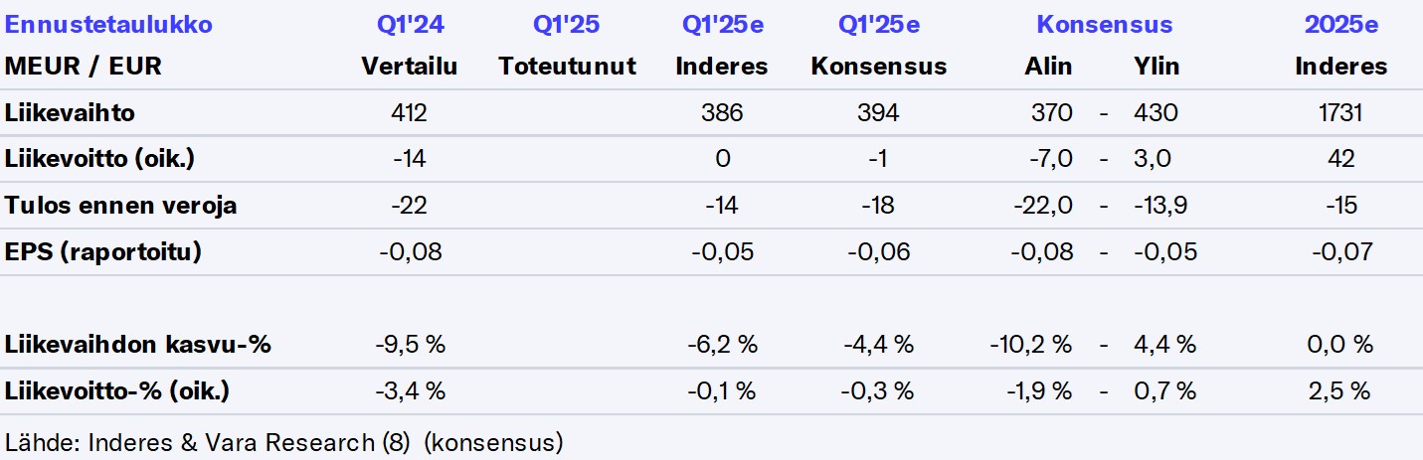This screenshot has width=1423, height=460.
Task: Click the Liikevaihdon kasvu-% row label
Action: click(138, 345)
